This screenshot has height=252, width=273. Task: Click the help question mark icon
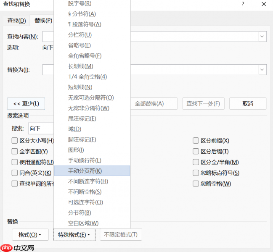pyautogui.click(x=243, y=4)
